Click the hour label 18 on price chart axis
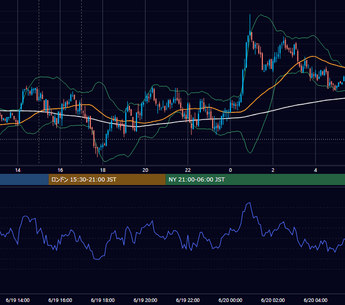The image size is (345, 305). click(103, 170)
